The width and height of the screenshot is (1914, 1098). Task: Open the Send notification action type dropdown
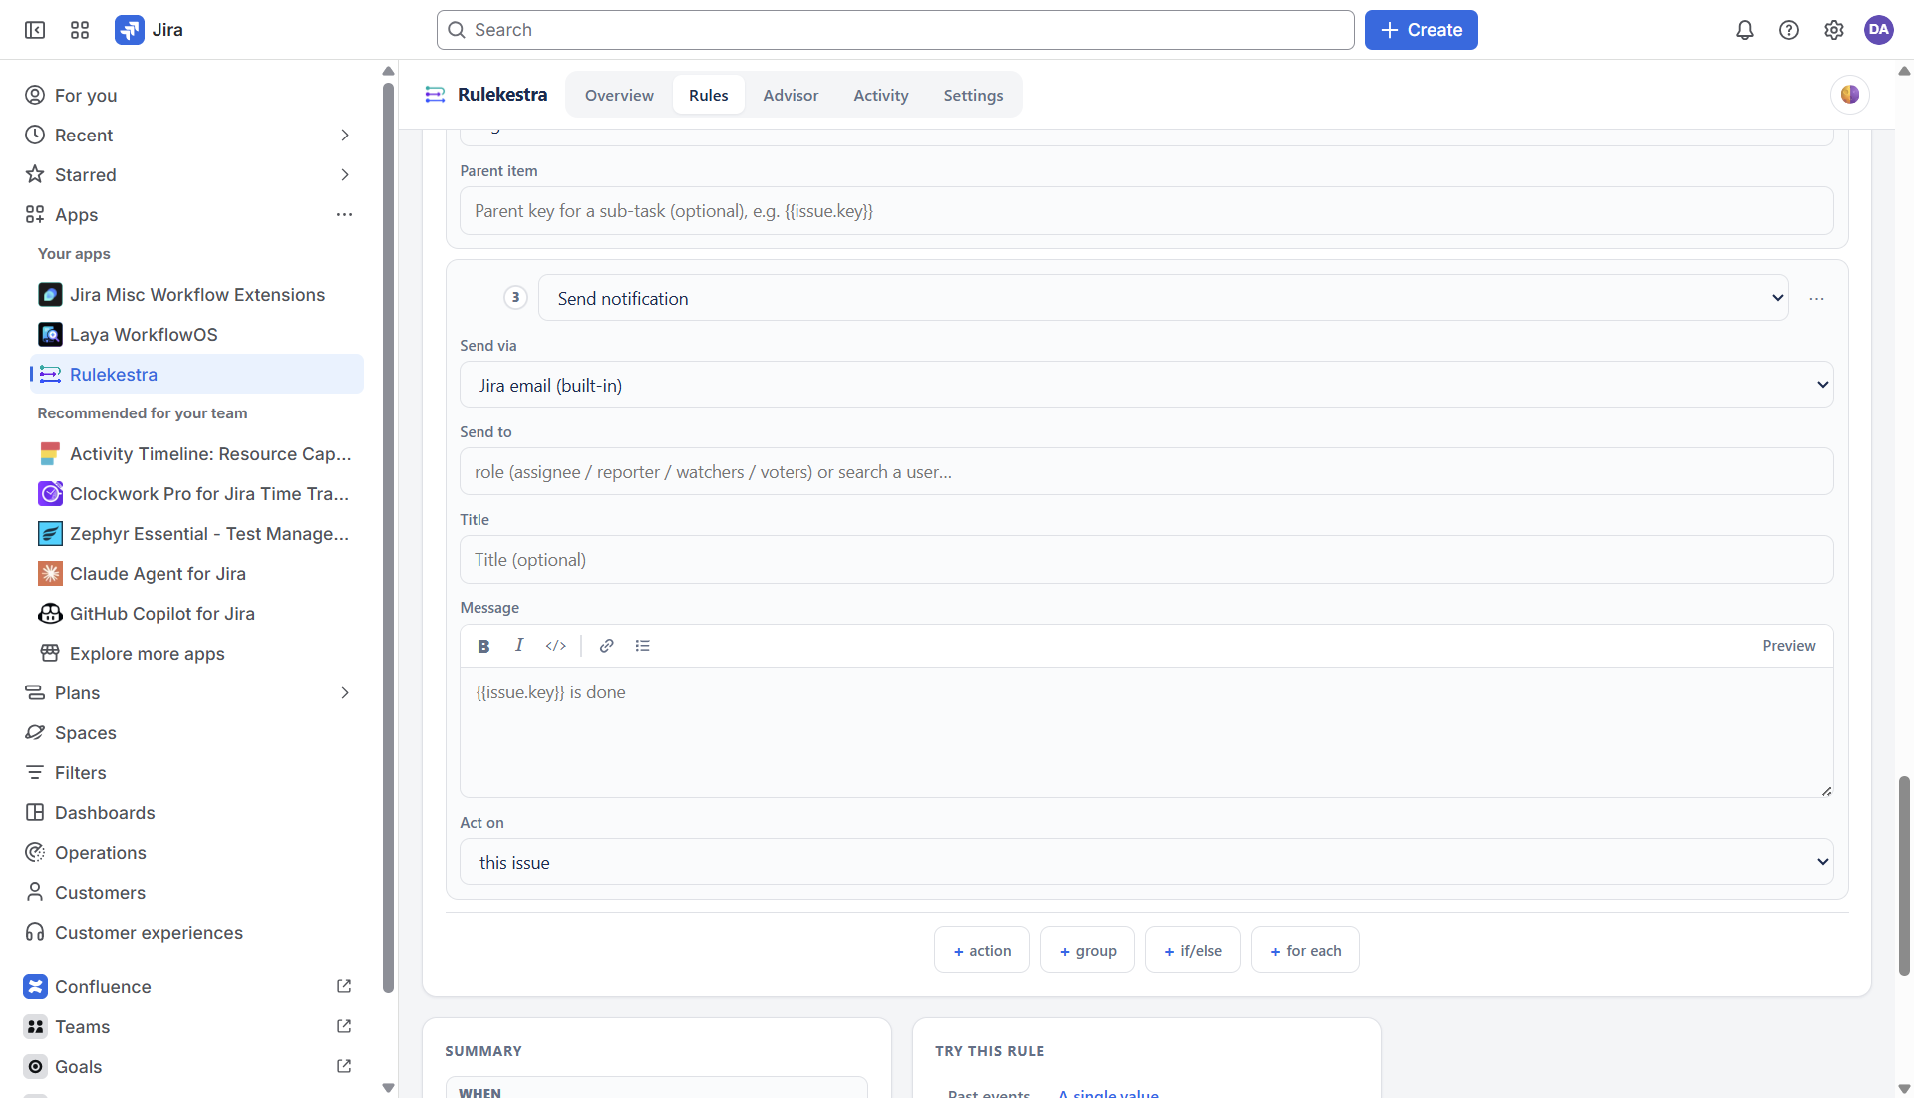click(x=1163, y=298)
